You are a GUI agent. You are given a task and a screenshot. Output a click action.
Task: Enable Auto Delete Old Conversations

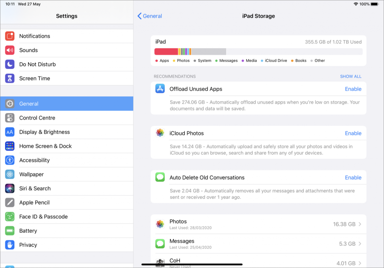pyautogui.click(x=353, y=177)
